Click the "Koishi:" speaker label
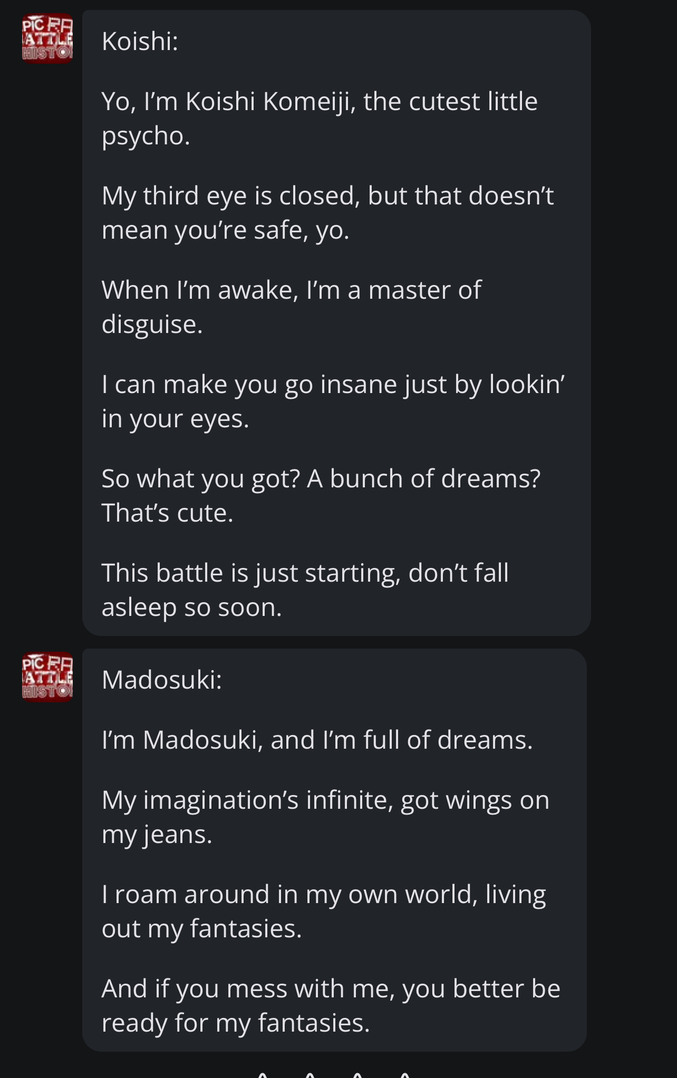The width and height of the screenshot is (677, 1078). point(140,41)
